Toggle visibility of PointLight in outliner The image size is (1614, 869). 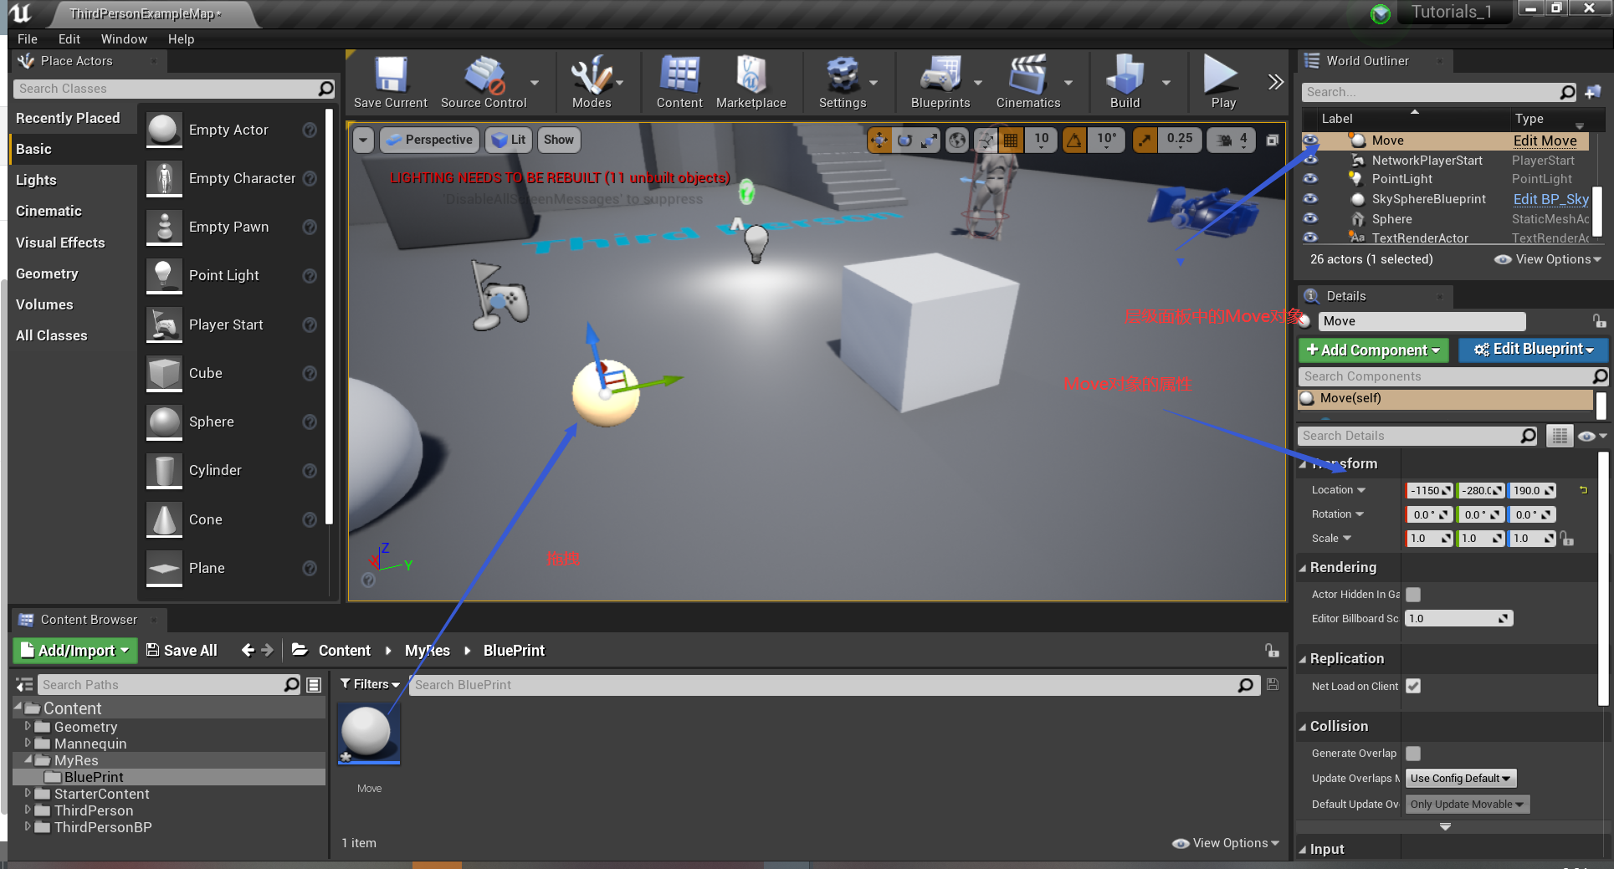(1310, 179)
